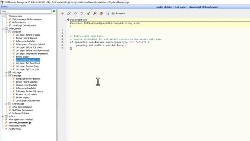Select 'List page: Before process' event
250x141 pixels.
pos(28,35)
